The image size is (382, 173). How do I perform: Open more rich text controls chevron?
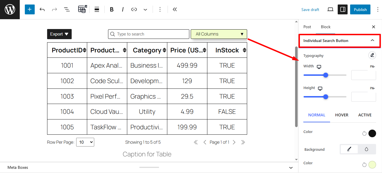coord(145,10)
